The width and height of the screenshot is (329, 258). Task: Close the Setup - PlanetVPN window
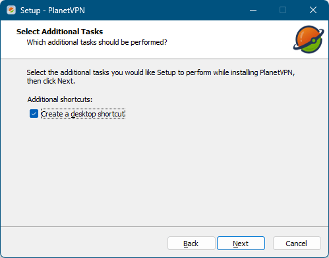[313, 10]
